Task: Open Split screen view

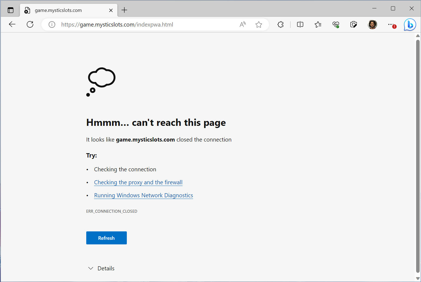Action: pyautogui.click(x=300, y=24)
